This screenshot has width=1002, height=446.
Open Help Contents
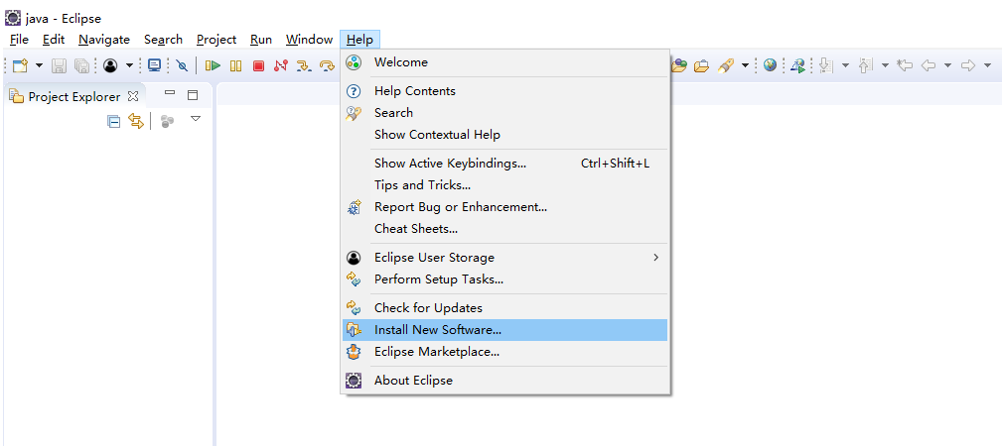[x=504, y=91]
